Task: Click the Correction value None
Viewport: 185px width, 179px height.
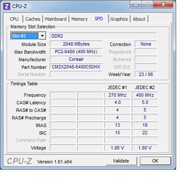Action: 146,44
